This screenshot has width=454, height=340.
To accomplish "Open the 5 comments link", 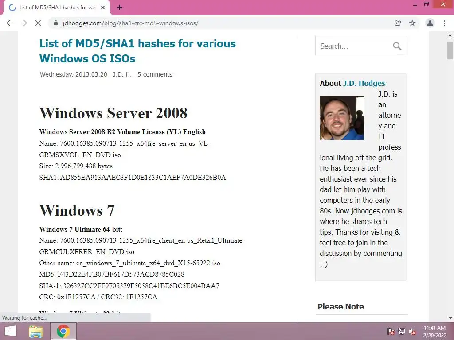I will [155, 74].
